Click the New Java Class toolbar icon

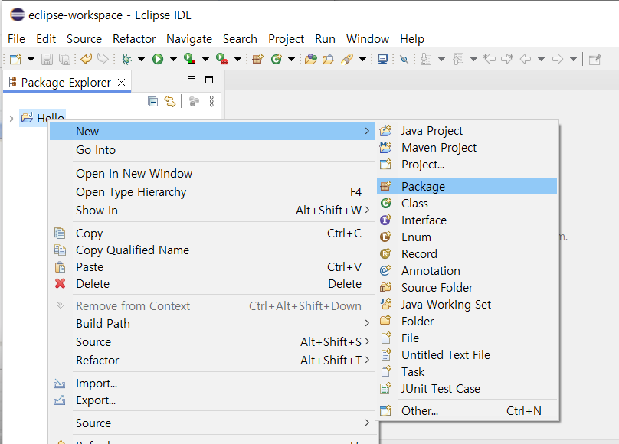(x=277, y=59)
